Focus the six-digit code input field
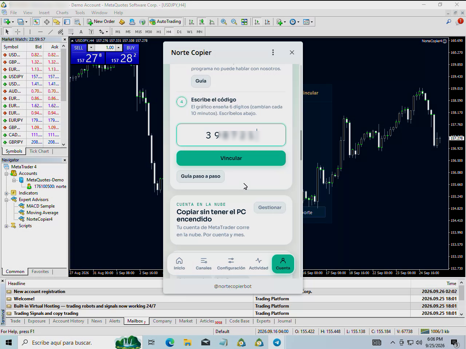The image size is (466, 349). click(x=231, y=135)
